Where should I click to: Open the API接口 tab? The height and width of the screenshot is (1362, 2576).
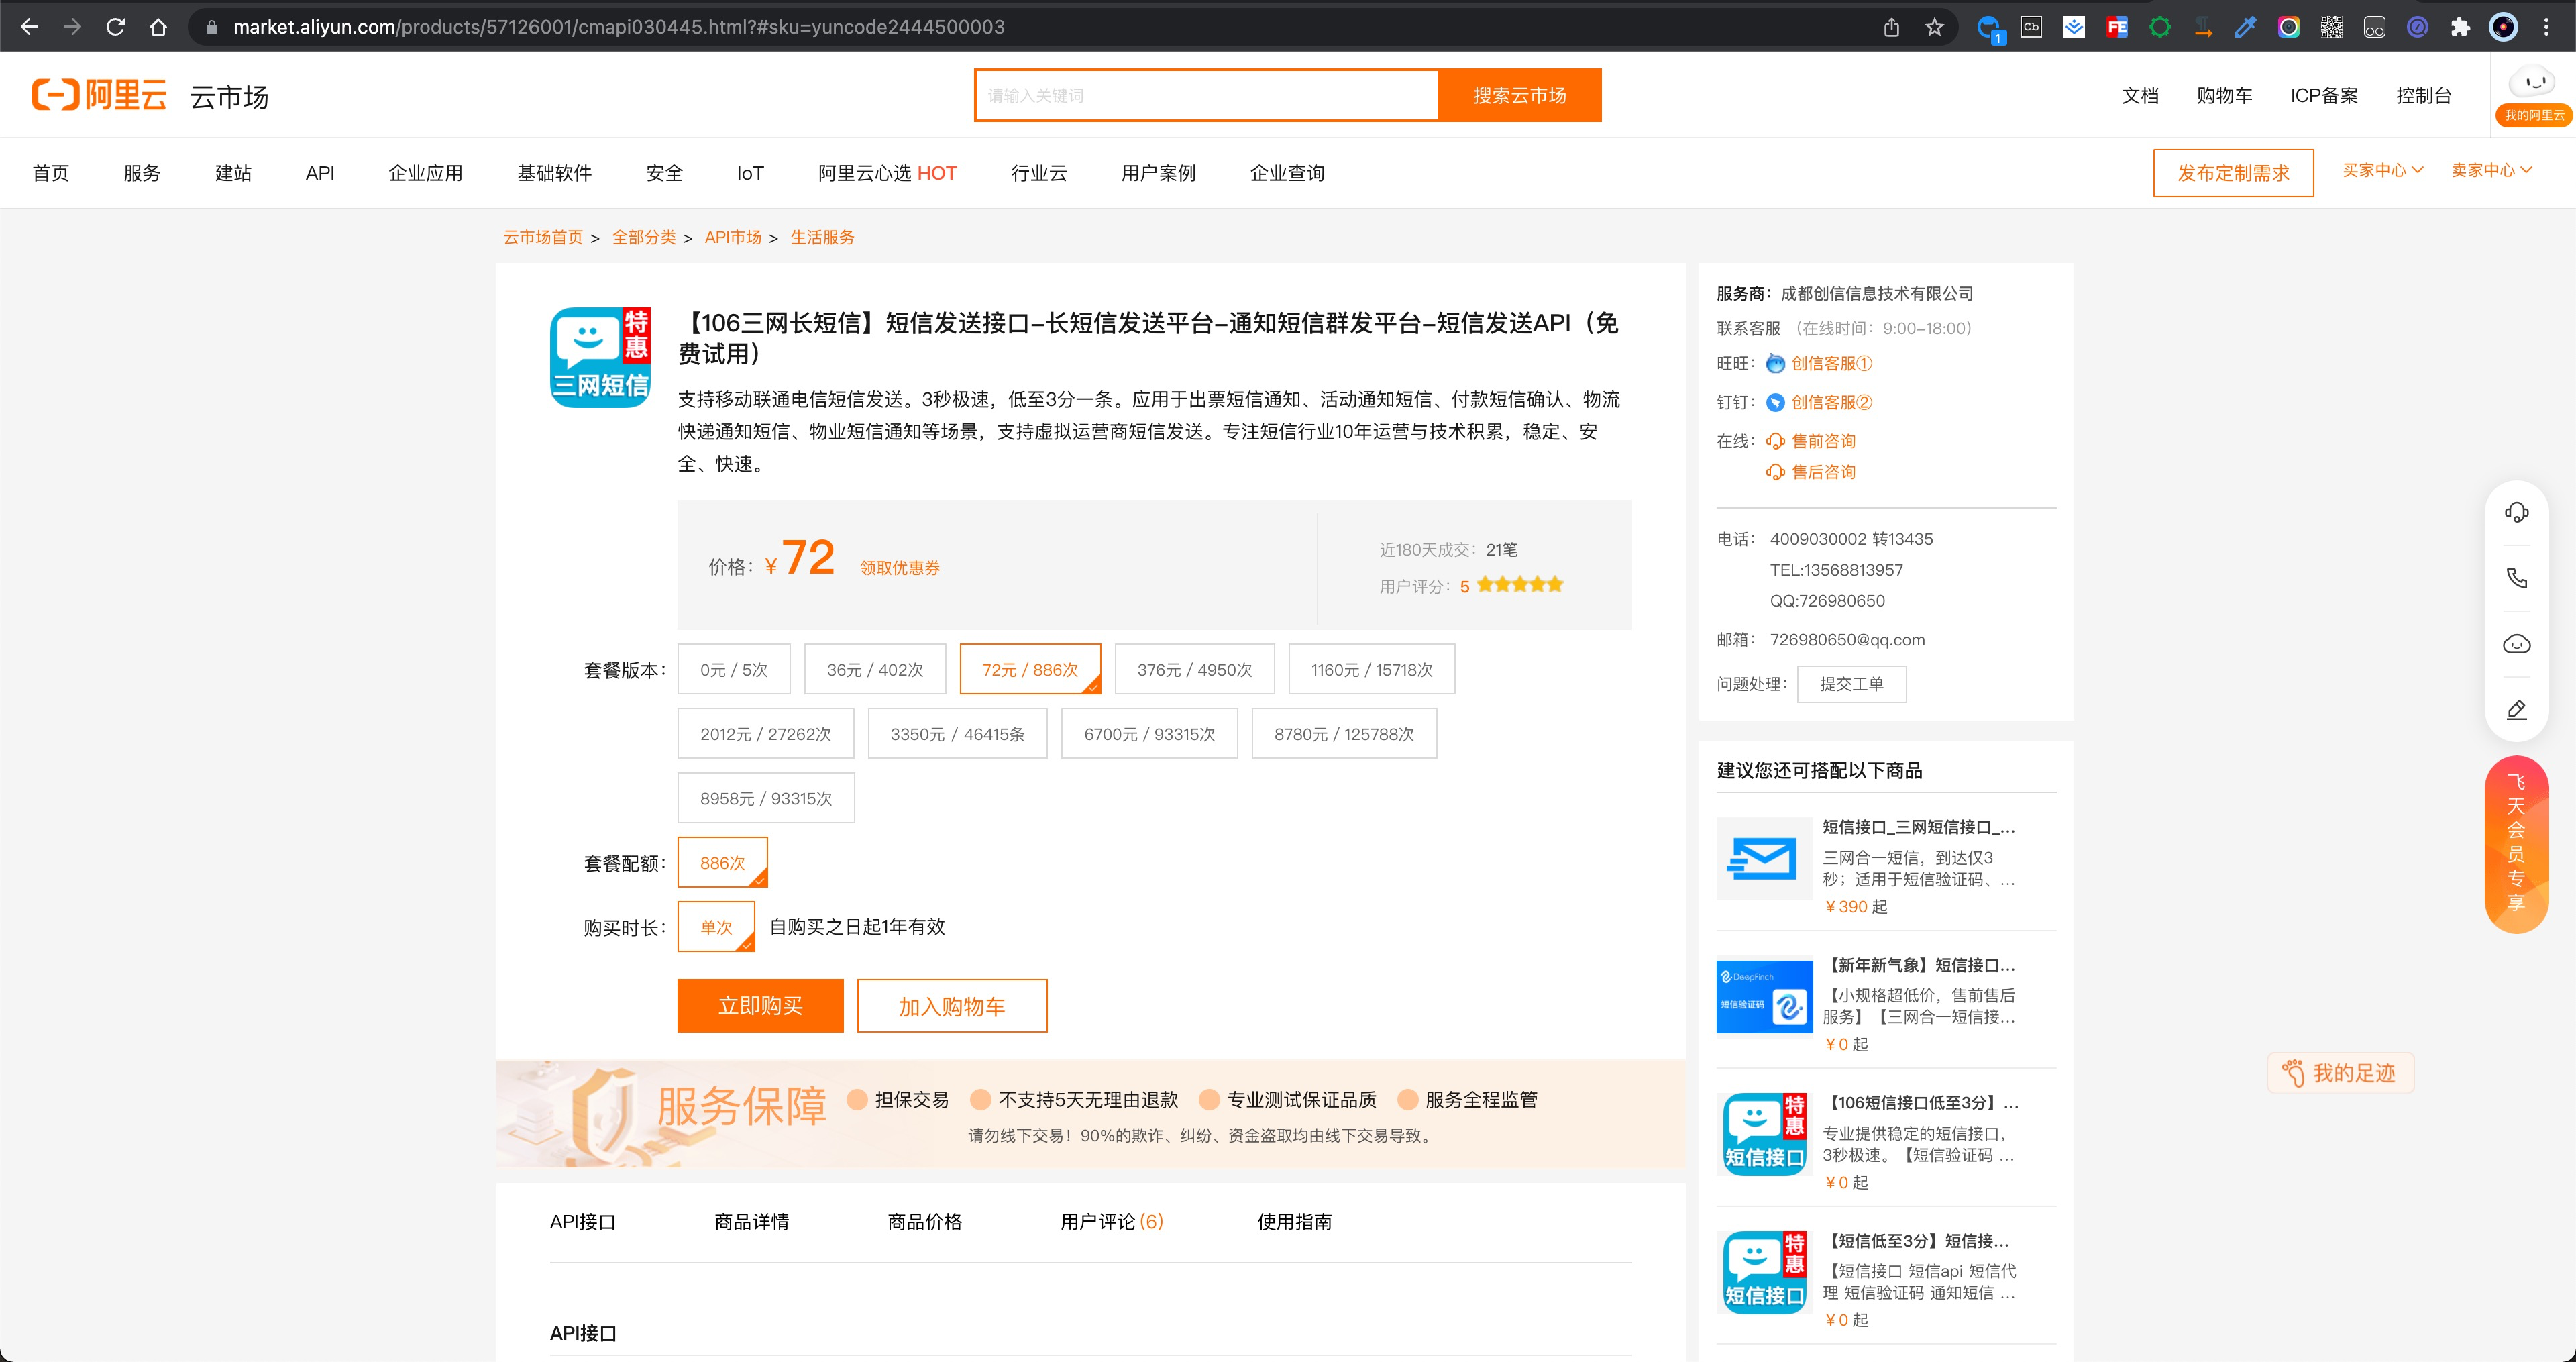pos(582,1221)
